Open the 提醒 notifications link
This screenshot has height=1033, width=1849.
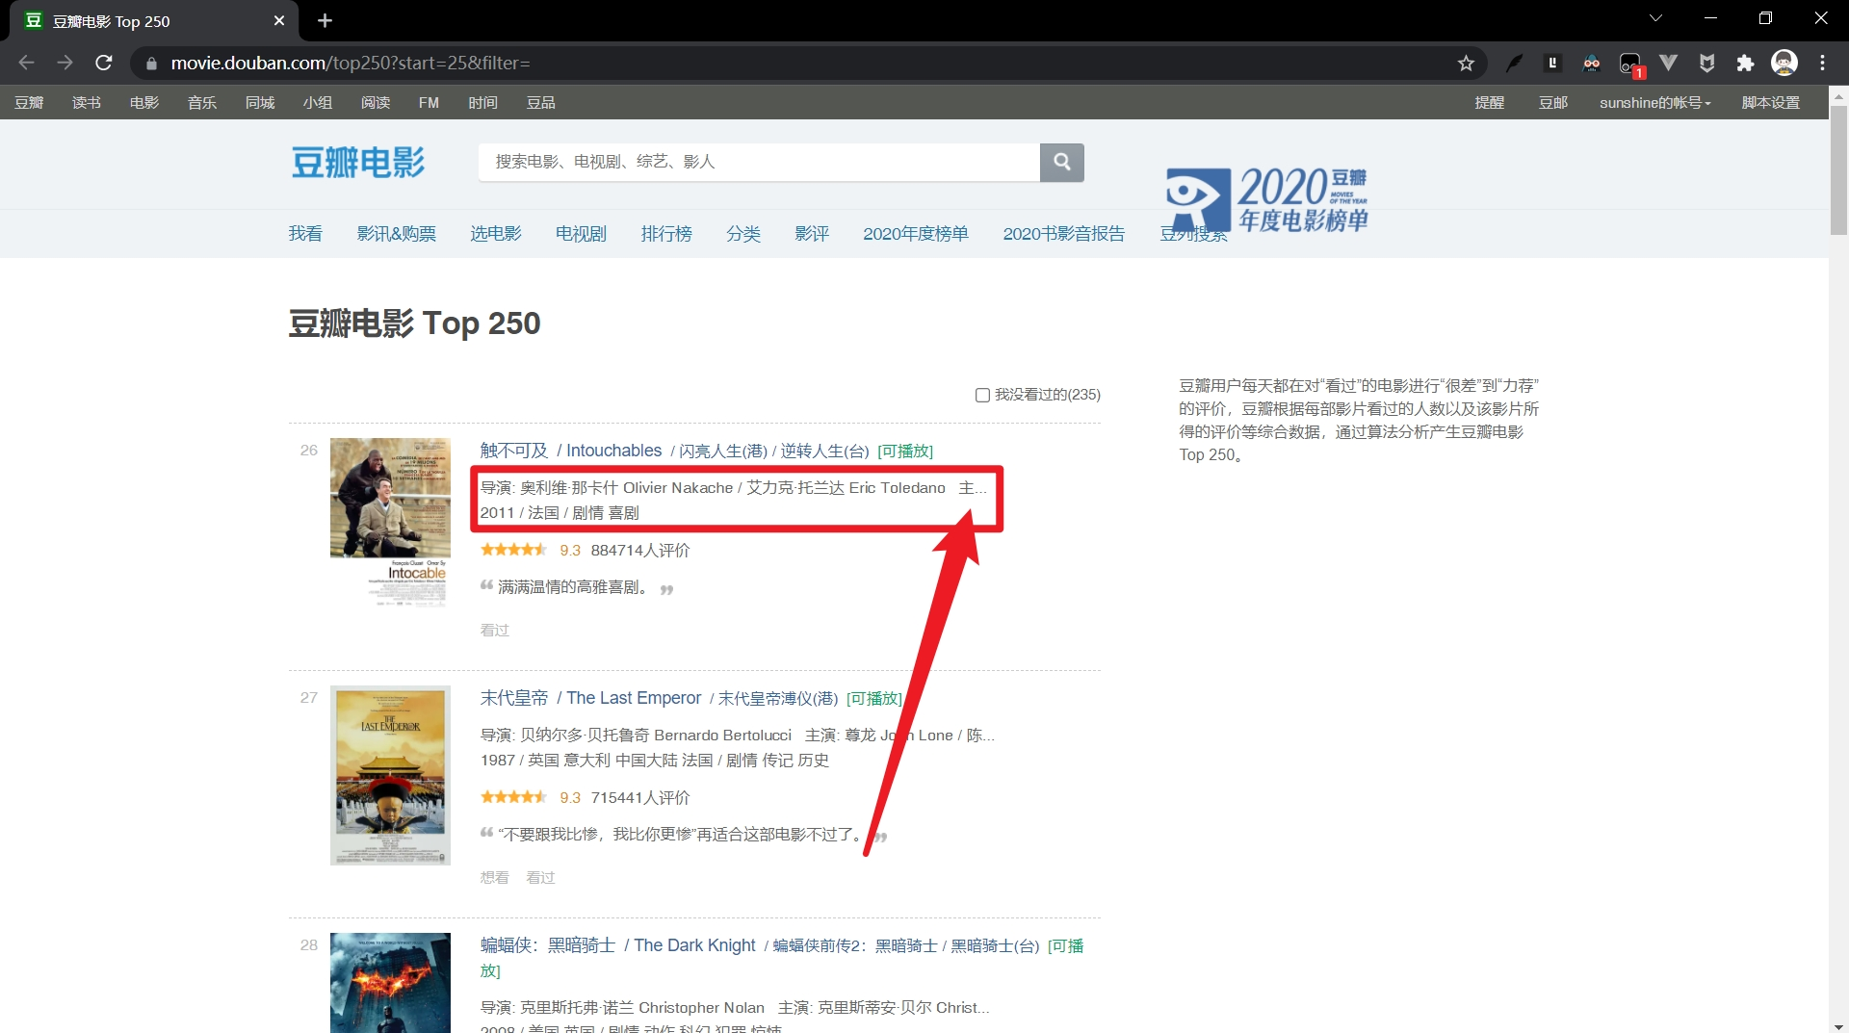(1490, 103)
